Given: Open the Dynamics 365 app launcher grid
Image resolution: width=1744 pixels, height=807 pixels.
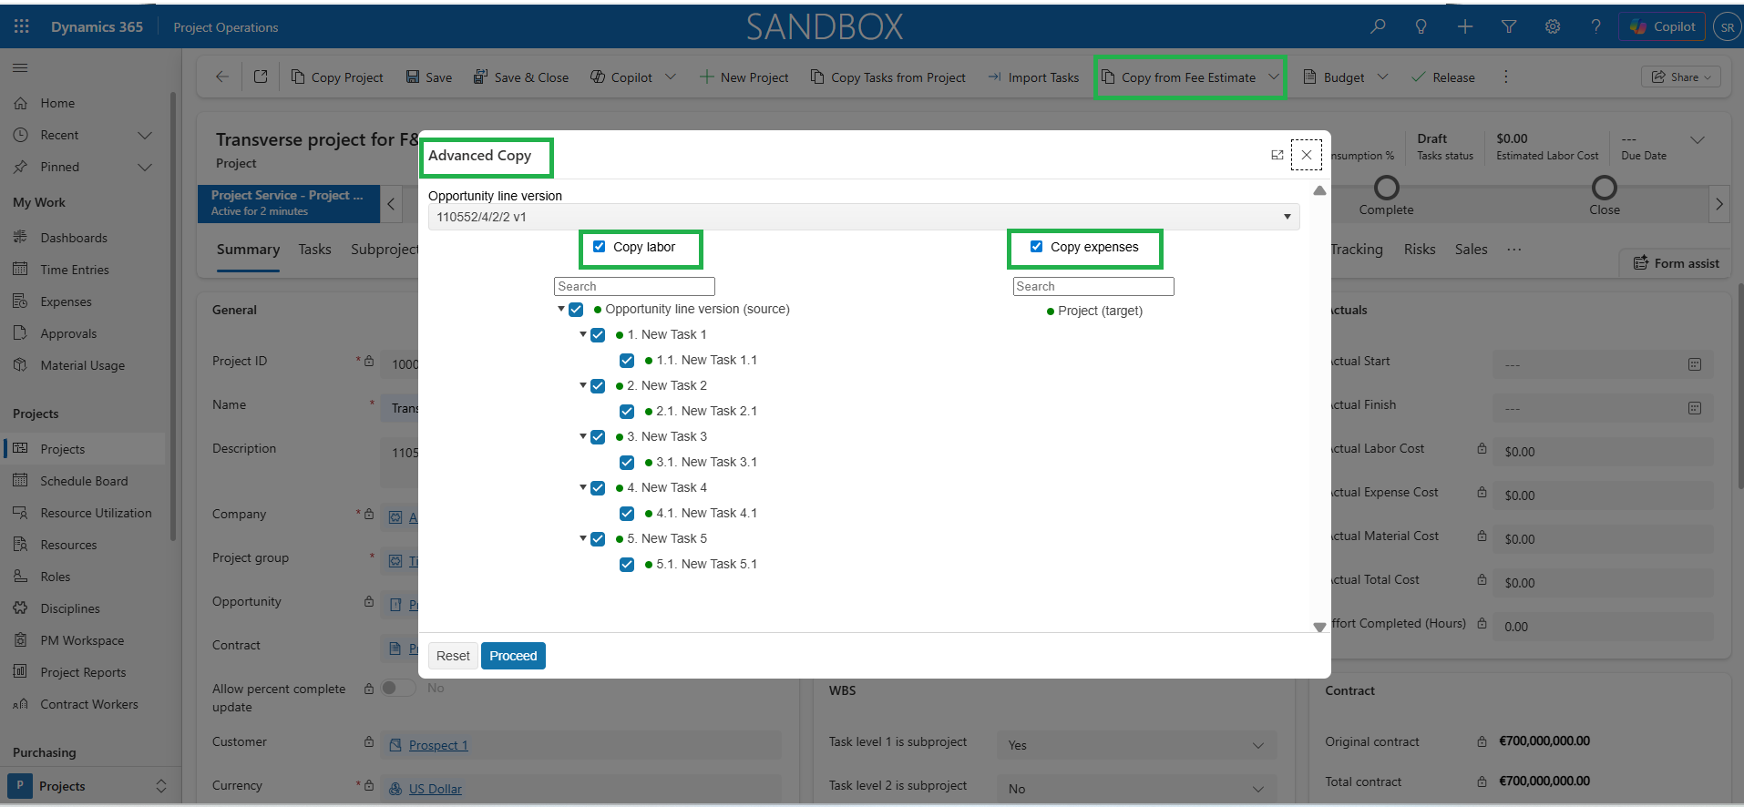Looking at the screenshot, I should click(x=22, y=26).
